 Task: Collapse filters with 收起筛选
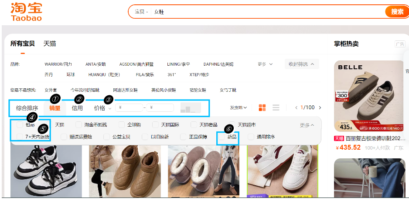pyautogui.click(x=302, y=64)
